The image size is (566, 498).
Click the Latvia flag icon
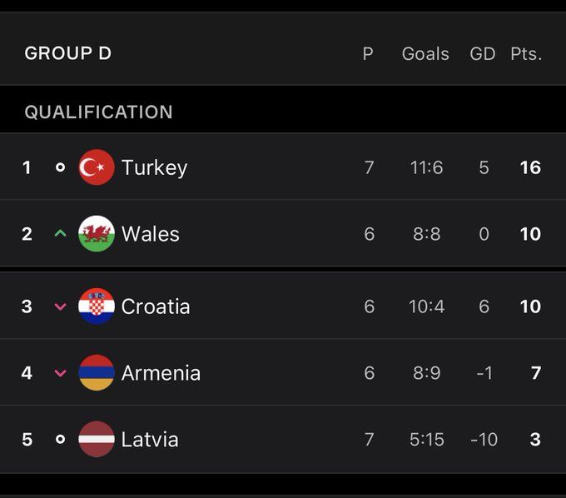click(x=97, y=439)
